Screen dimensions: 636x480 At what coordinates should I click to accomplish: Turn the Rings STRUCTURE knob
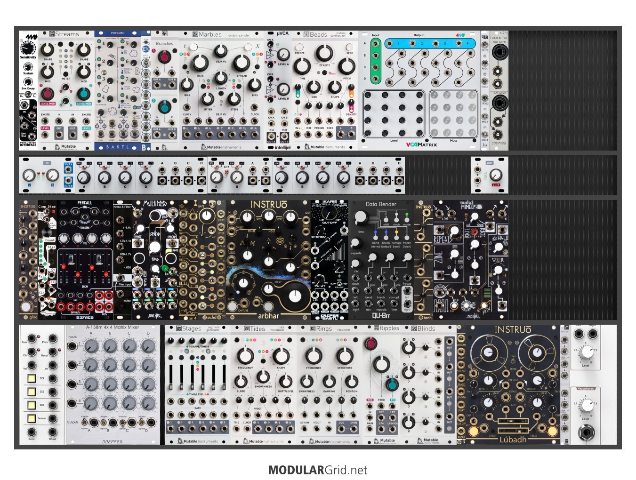(x=345, y=356)
